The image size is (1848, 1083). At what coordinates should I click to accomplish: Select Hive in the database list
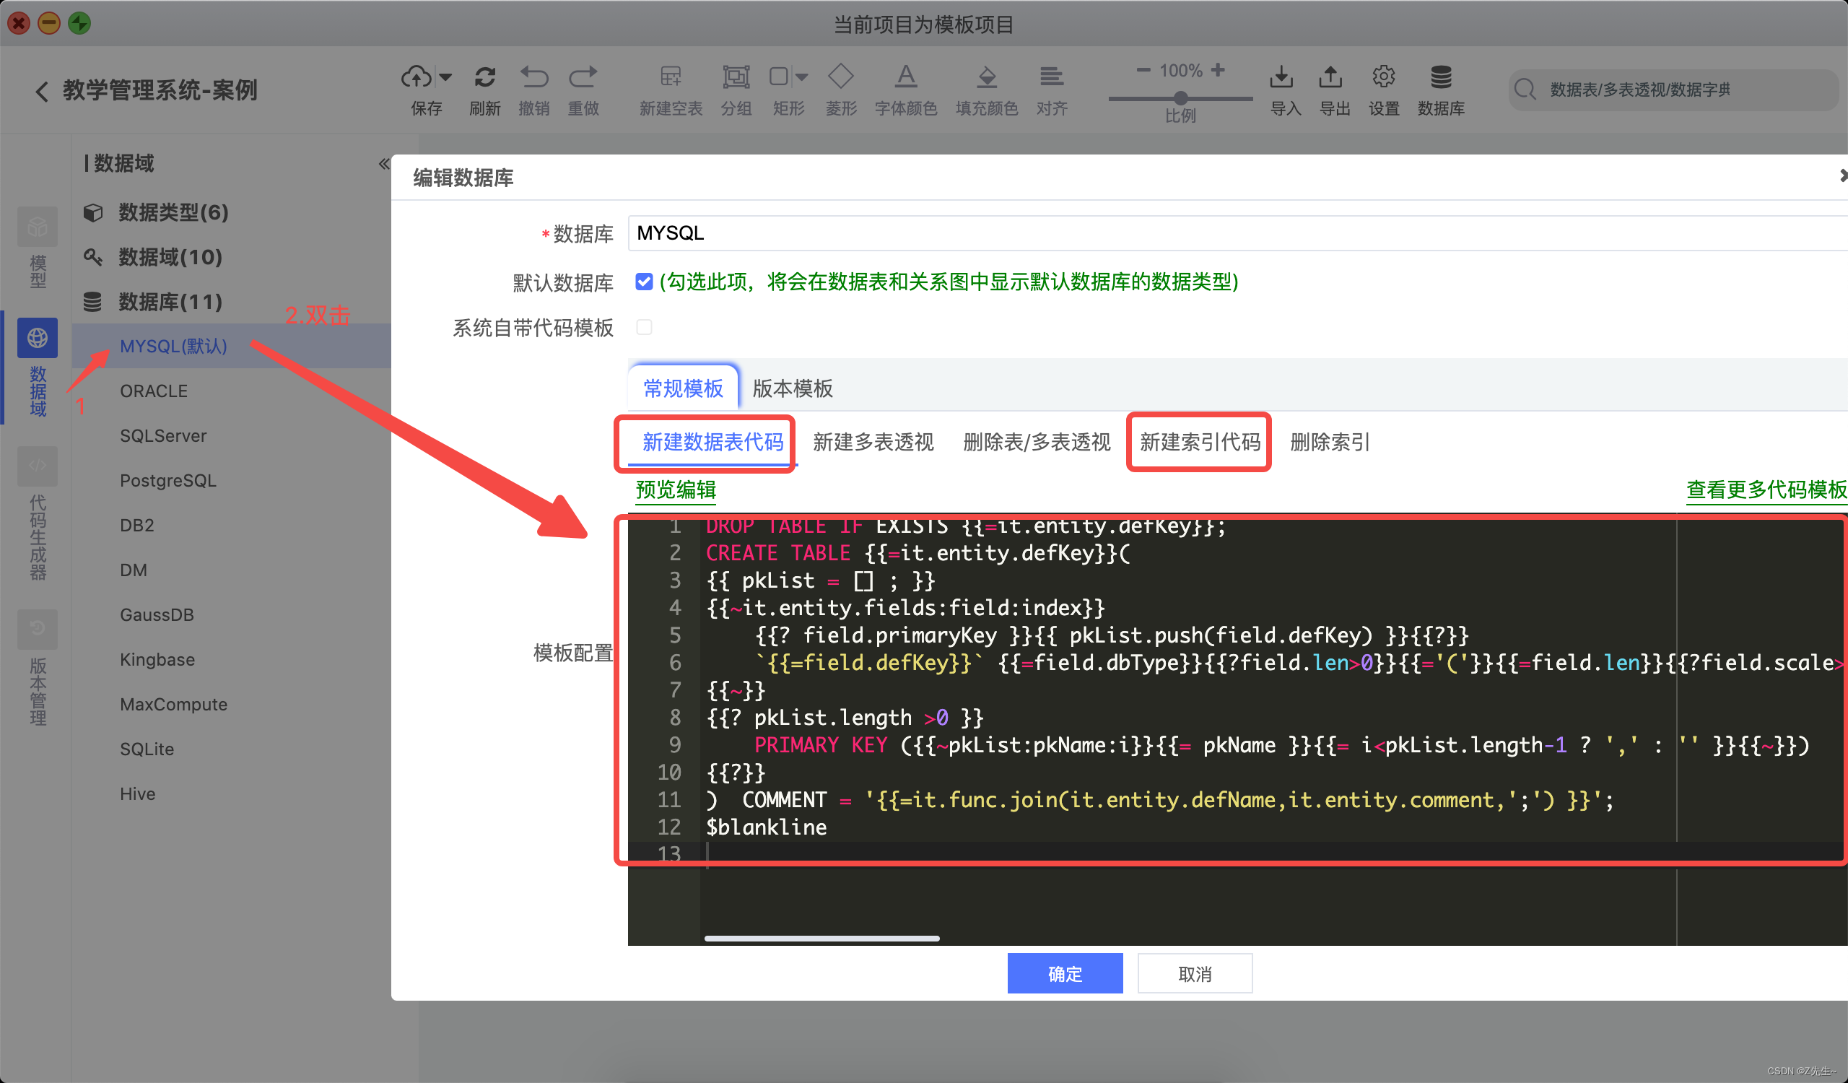(x=138, y=793)
